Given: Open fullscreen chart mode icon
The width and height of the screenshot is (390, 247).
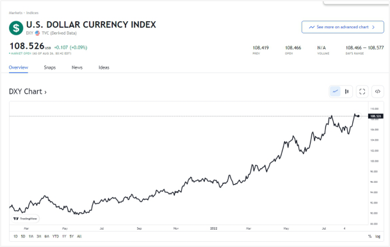Looking at the screenshot, I should click(x=362, y=92).
